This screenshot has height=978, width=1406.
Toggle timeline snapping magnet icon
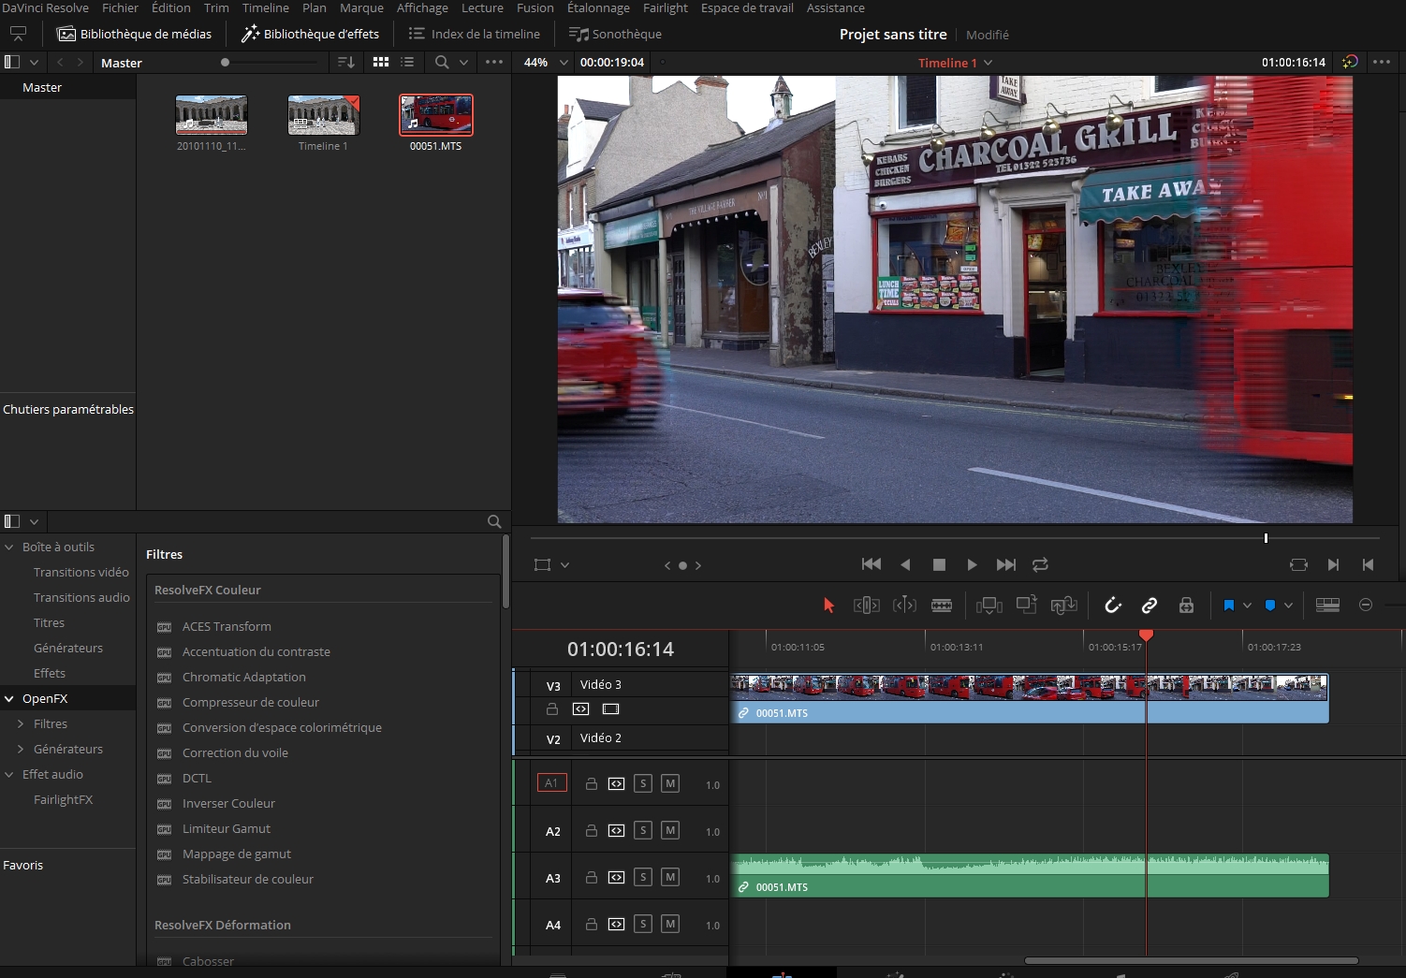pos(1113,606)
